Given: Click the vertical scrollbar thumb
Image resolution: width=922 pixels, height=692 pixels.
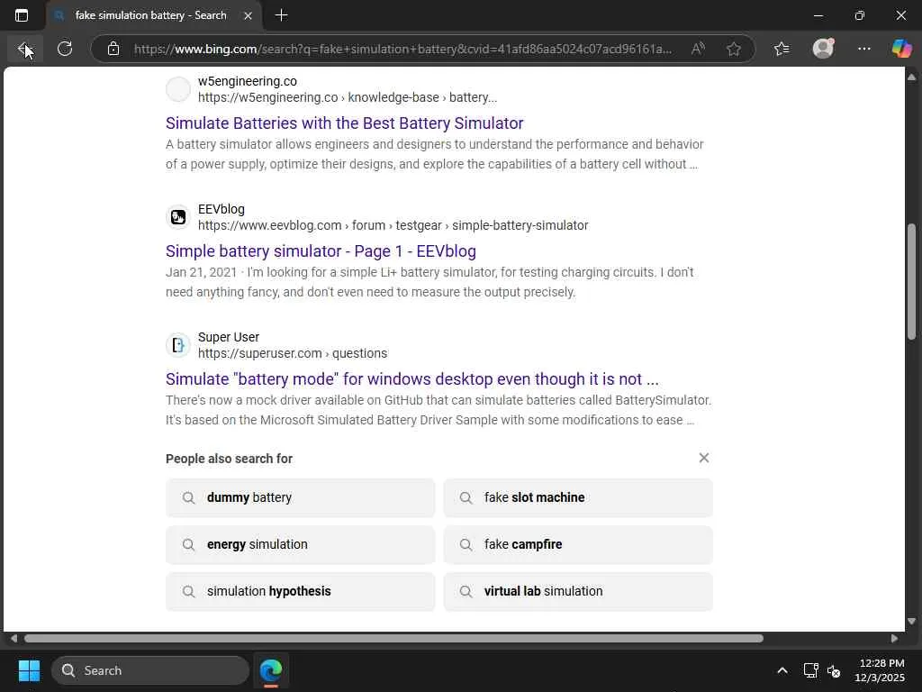Looking at the screenshot, I should pos(911,281).
